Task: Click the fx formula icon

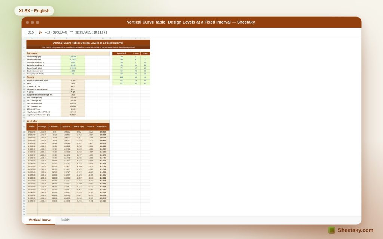Action: click(x=40, y=32)
